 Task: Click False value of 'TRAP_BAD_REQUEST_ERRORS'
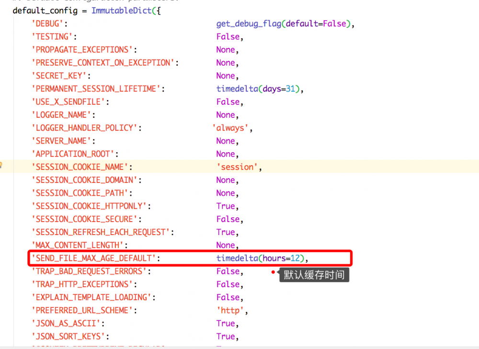pyautogui.click(x=228, y=271)
